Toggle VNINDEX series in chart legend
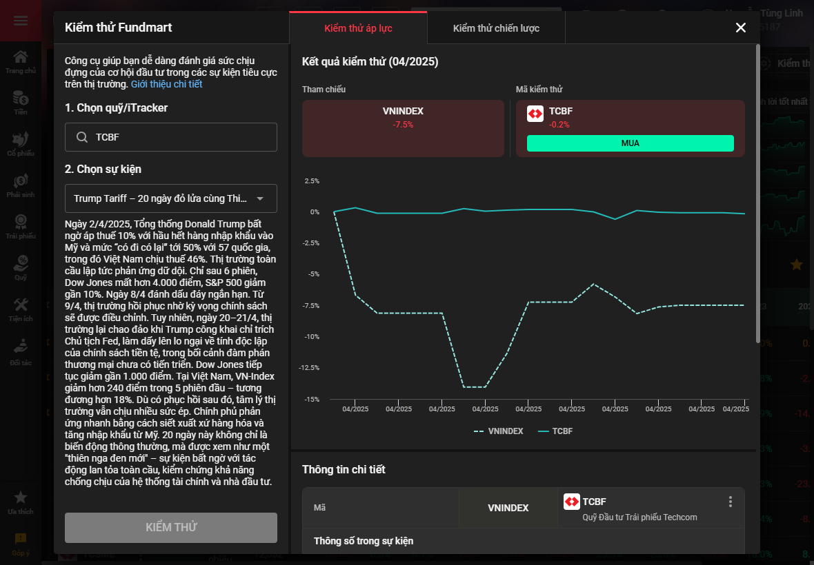The height and width of the screenshot is (565, 814). pyautogui.click(x=498, y=431)
